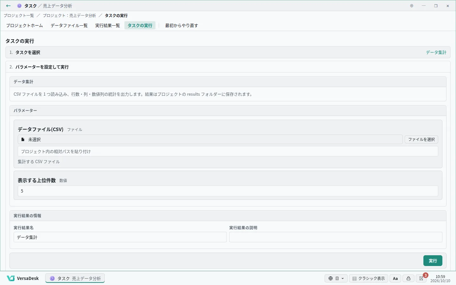Click the タスクの実行 breadcrumb text
The image size is (456, 285).
pos(116,16)
